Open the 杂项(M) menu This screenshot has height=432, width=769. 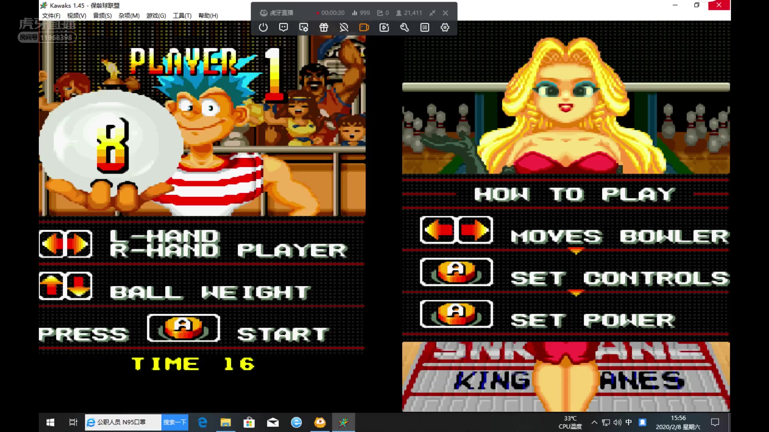[129, 16]
